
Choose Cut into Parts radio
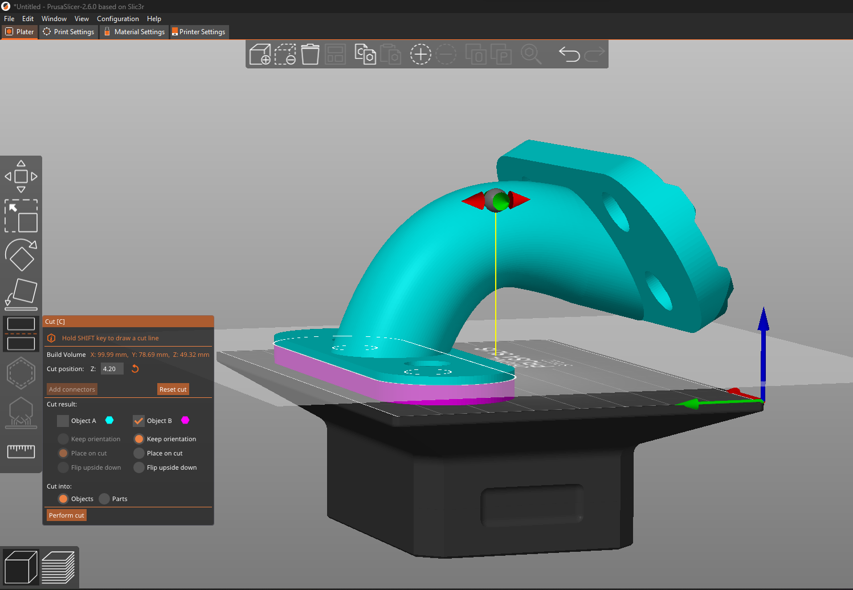point(104,499)
